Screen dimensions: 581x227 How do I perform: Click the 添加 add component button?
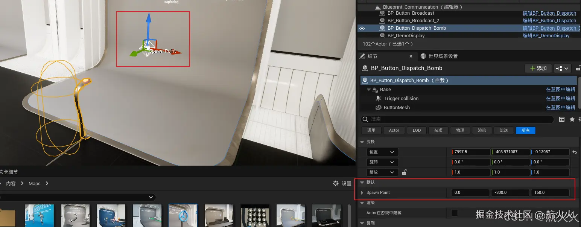[x=538, y=68]
